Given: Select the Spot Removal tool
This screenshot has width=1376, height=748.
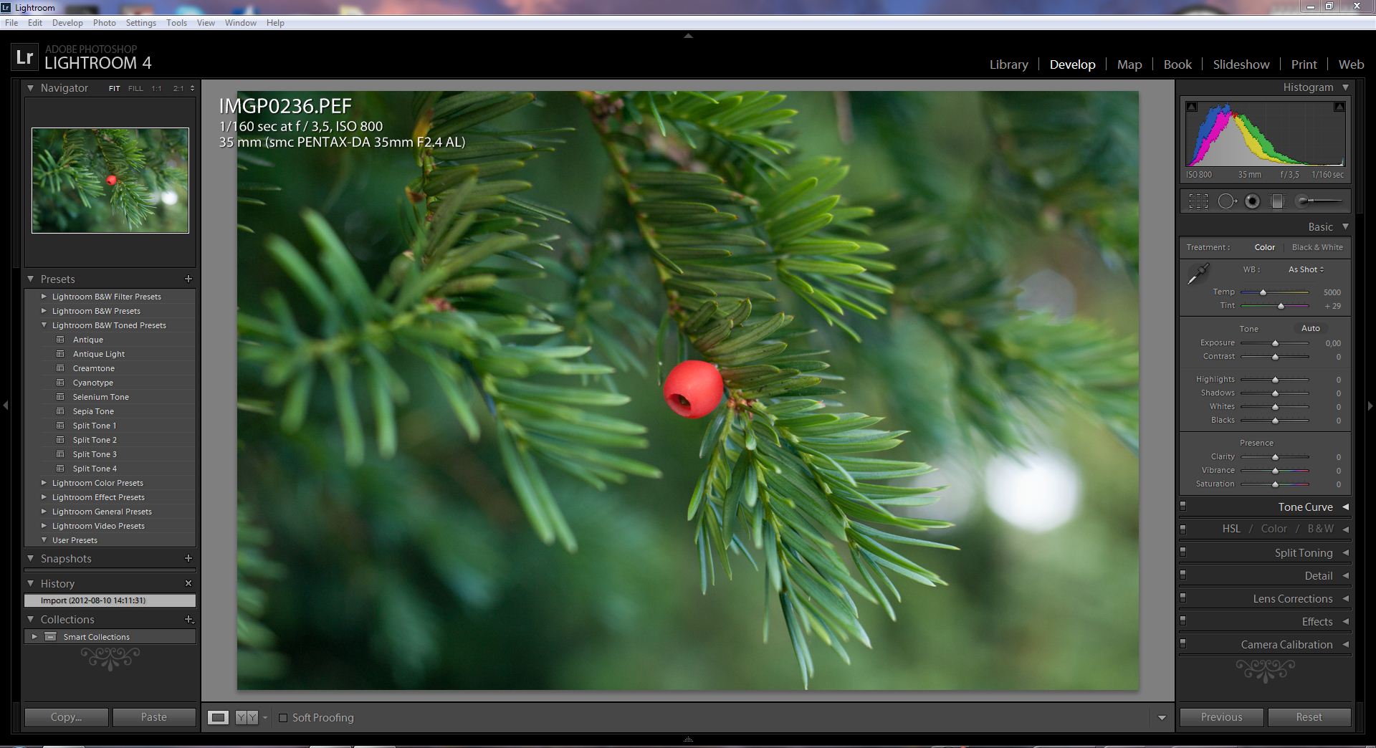Looking at the screenshot, I should click(1226, 201).
